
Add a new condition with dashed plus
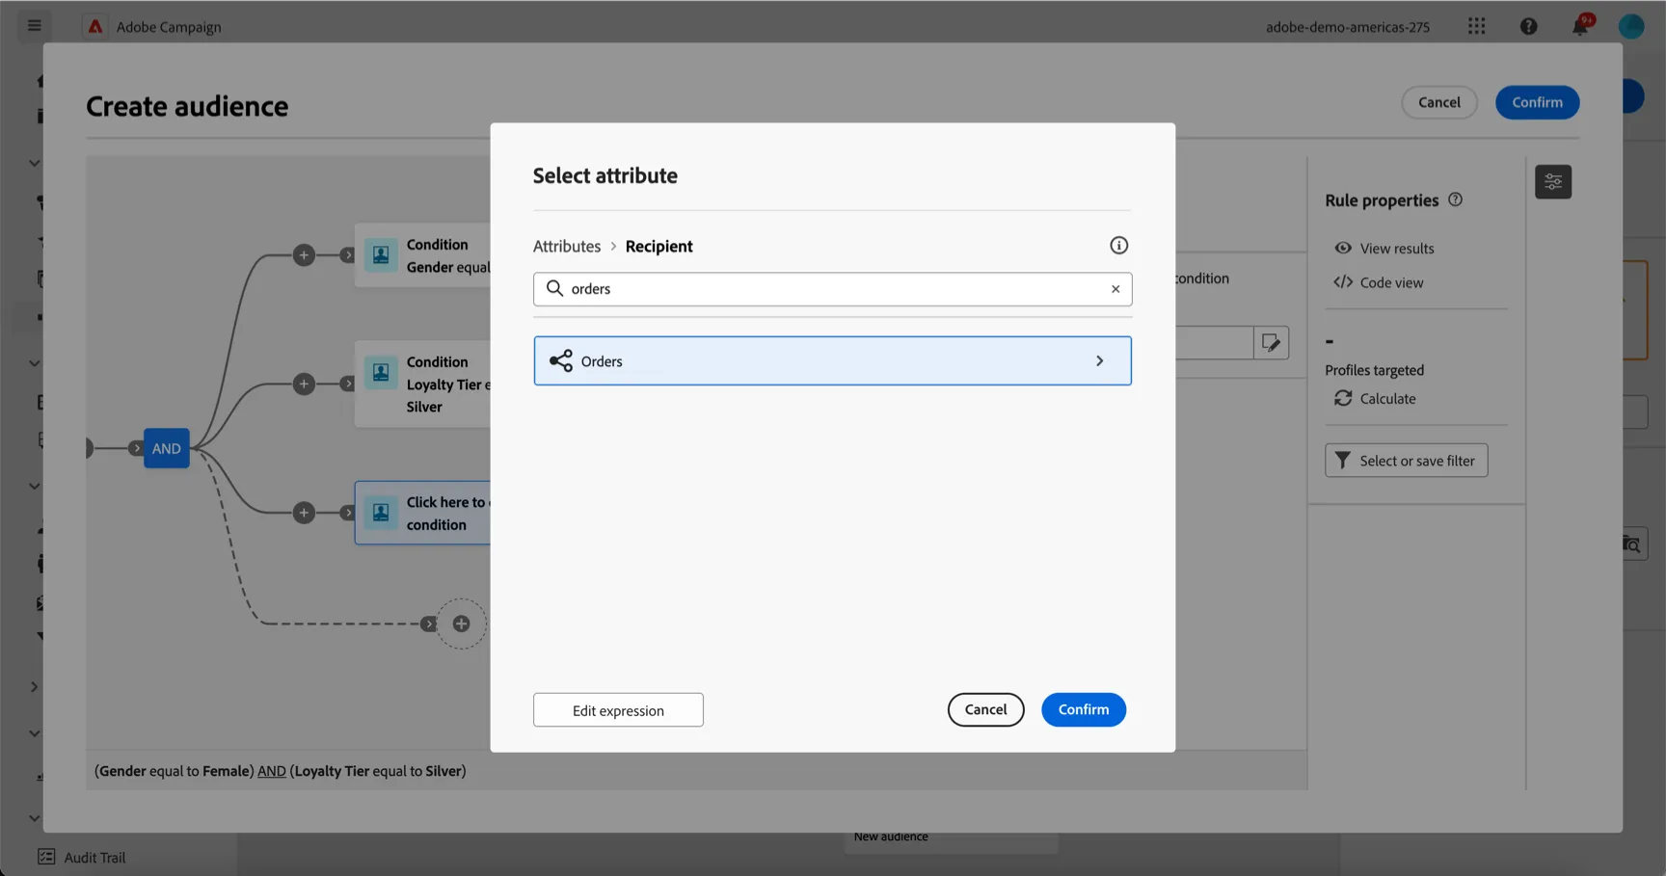pyautogui.click(x=462, y=624)
